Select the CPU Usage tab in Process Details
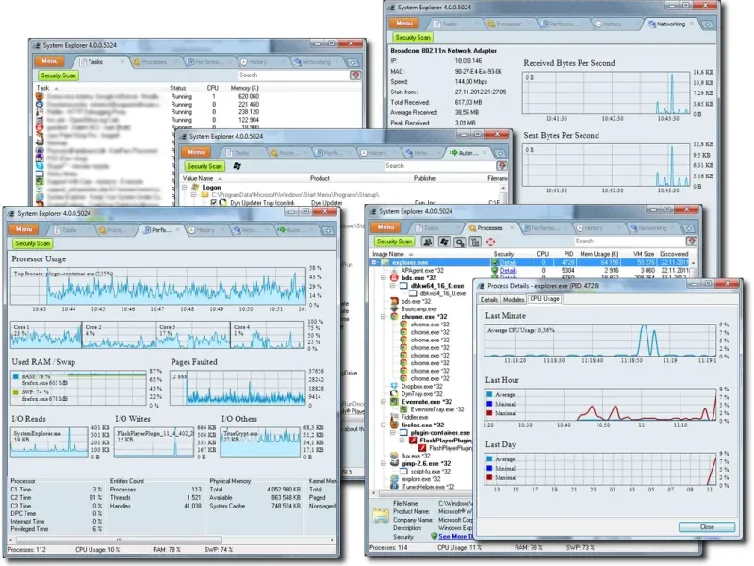The image size is (754, 566). pyautogui.click(x=545, y=299)
